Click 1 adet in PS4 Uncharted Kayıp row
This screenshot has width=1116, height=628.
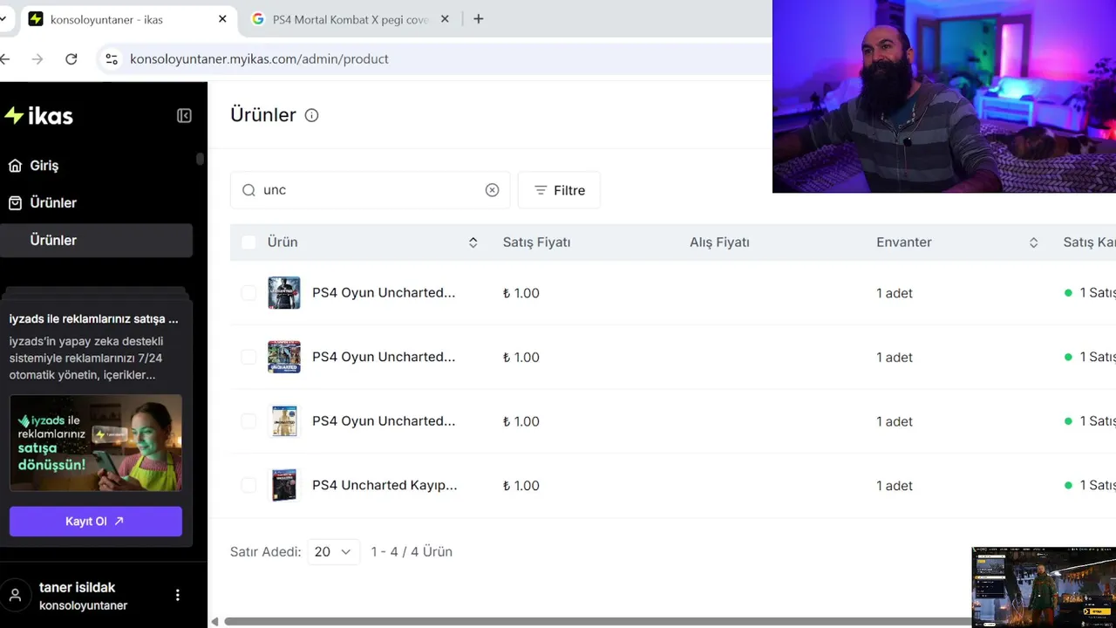point(895,486)
